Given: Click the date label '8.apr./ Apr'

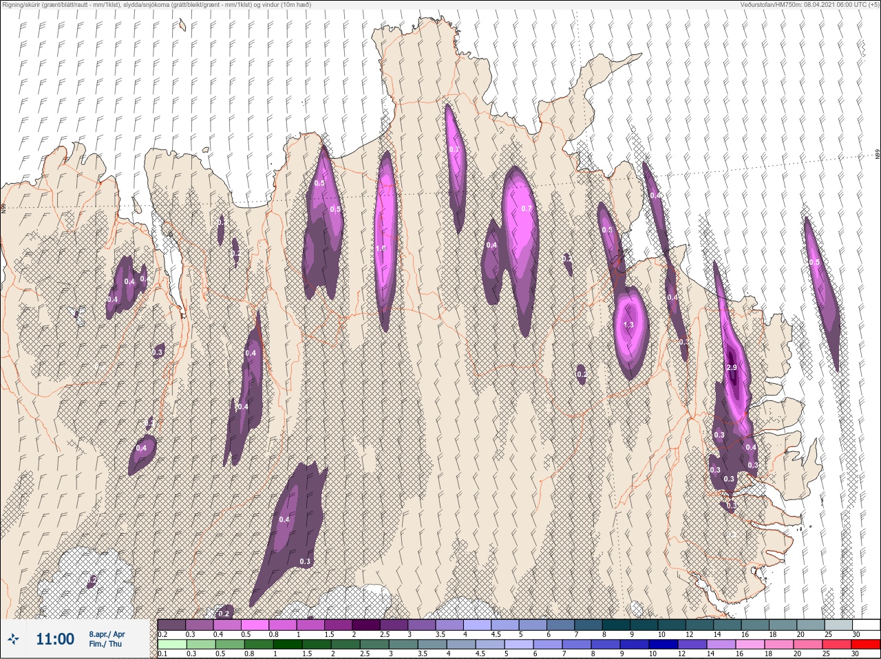Looking at the screenshot, I should pyautogui.click(x=107, y=634).
